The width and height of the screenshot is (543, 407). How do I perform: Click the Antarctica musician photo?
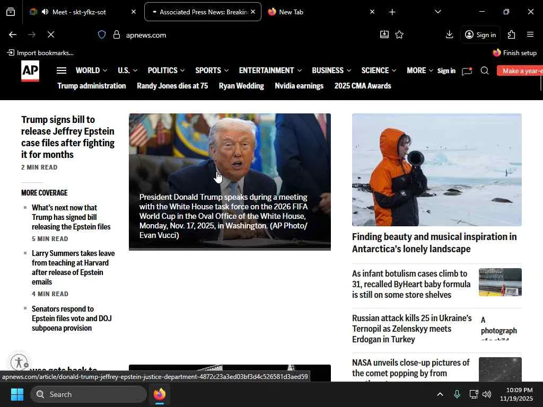(x=437, y=170)
